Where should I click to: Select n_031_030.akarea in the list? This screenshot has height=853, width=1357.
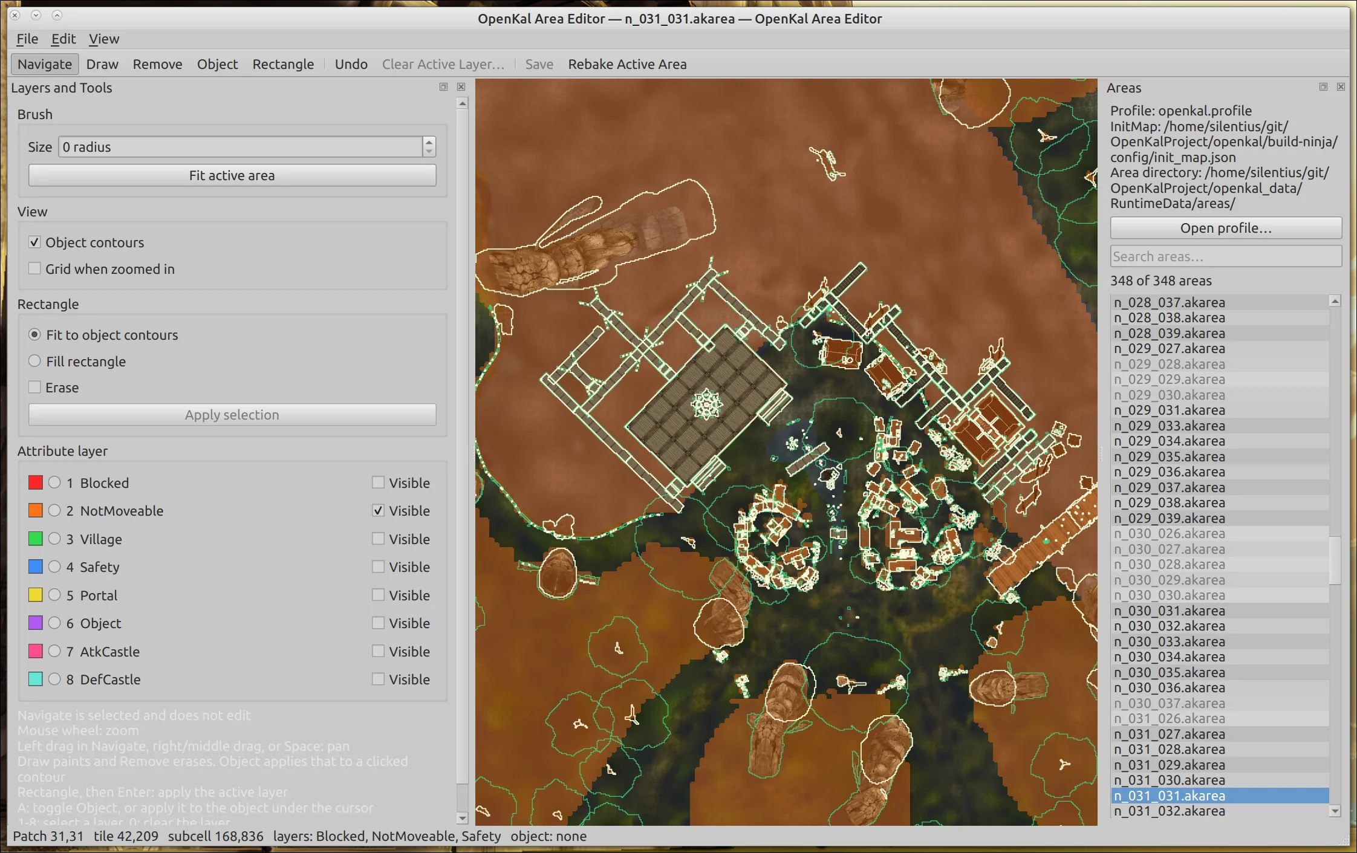coord(1220,780)
